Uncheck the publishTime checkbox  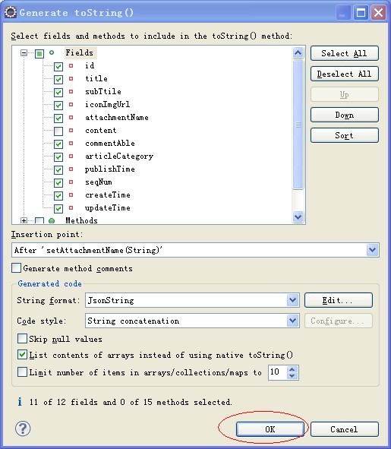58,170
